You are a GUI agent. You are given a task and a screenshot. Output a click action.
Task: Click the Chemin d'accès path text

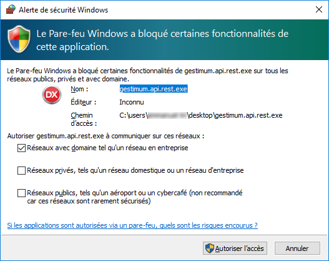coord(201,115)
